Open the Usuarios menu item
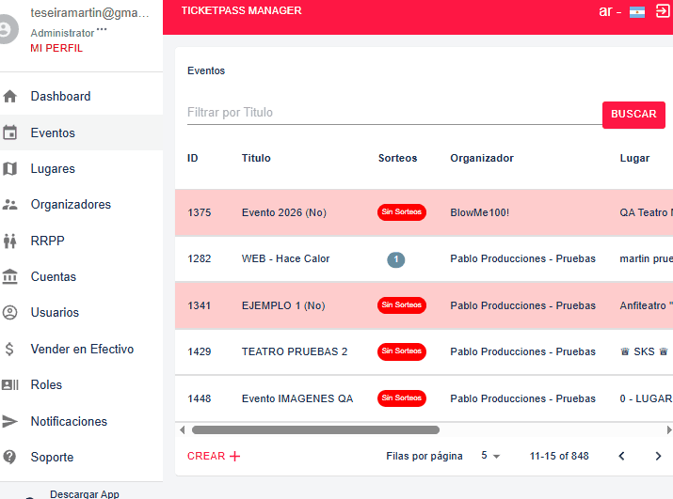Screen dimensions: 673x499 pos(55,312)
